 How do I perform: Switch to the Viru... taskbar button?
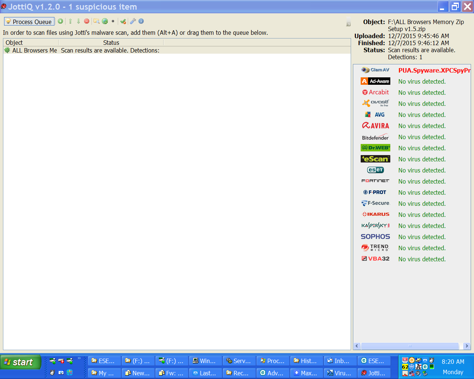[340, 373]
